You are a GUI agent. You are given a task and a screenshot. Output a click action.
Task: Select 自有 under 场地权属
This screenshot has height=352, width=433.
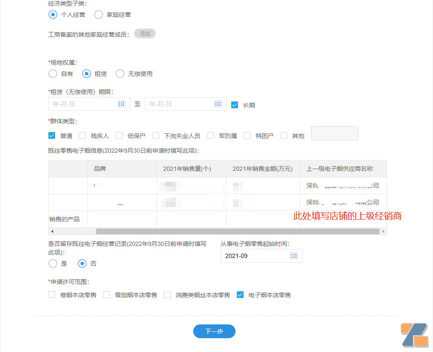(53, 73)
